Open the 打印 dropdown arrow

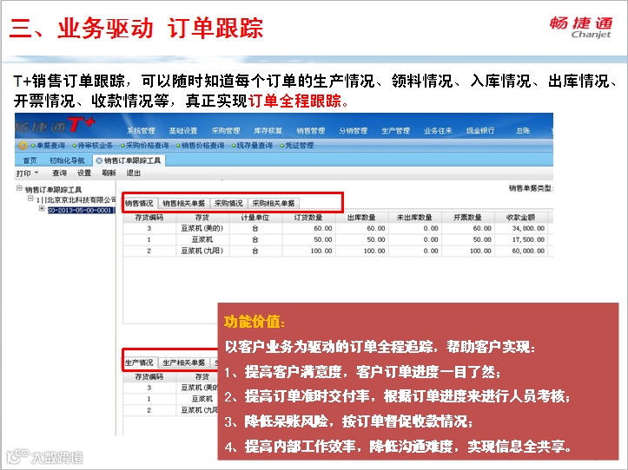pyautogui.click(x=36, y=173)
